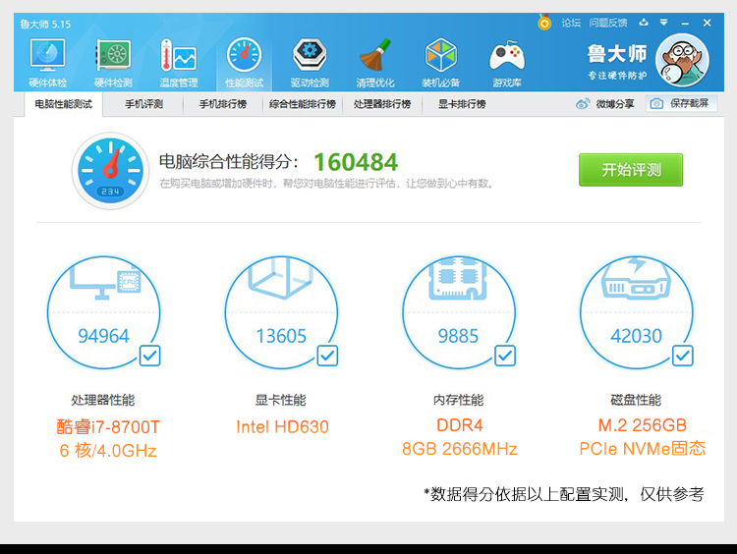Click the 鲁大师 5.15 window title
This screenshot has width=737, height=554.
coord(45,24)
